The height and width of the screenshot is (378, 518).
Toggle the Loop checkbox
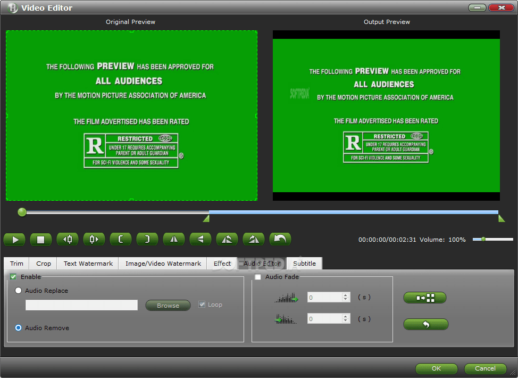coord(202,304)
